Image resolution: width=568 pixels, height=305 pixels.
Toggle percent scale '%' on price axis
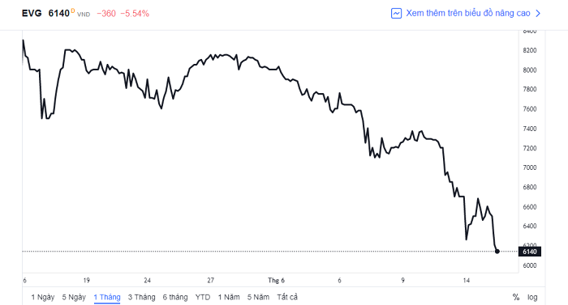click(516, 297)
